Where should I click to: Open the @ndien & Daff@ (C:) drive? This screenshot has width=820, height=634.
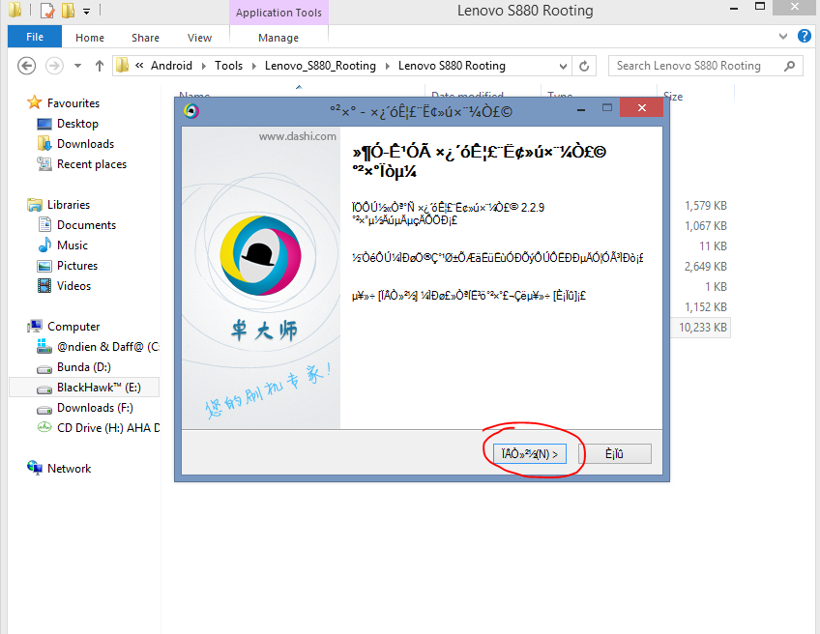107,347
